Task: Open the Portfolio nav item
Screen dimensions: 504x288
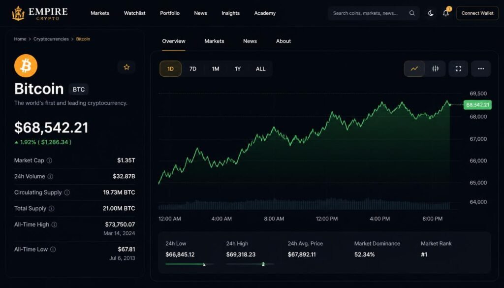Action: pyautogui.click(x=170, y=13)
